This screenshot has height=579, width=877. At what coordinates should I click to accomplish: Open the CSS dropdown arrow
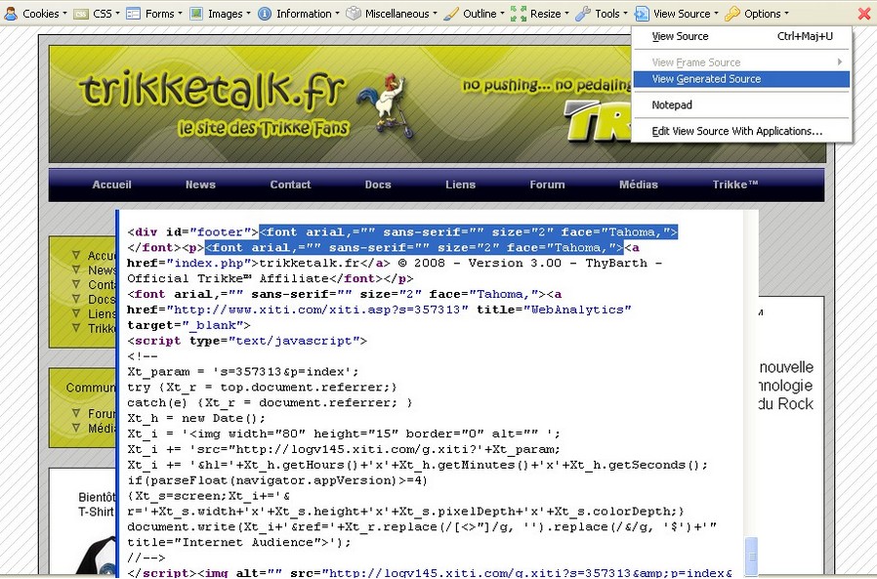point(117,14)
